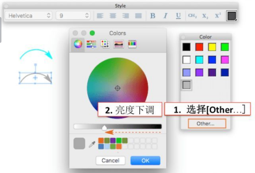The image size is (255, 173).
Task: Click Cancel in the Colors dialog
Action: tap(110, 161)
